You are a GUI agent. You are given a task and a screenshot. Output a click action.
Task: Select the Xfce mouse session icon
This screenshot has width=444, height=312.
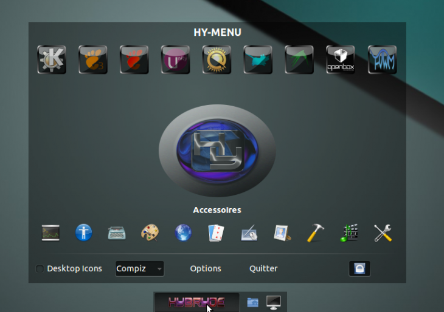click(258, 59)
